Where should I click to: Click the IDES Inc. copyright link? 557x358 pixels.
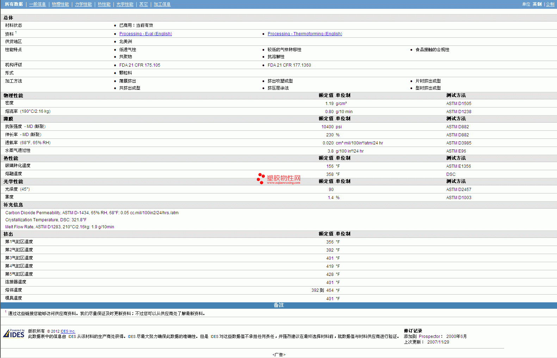[68, 331]
